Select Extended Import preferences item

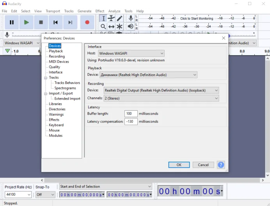[67, 99]
